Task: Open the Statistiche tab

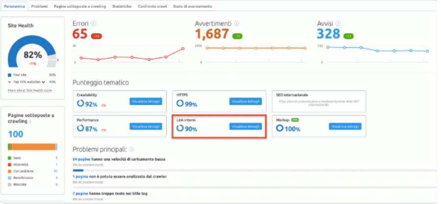Action: (121, 6)
